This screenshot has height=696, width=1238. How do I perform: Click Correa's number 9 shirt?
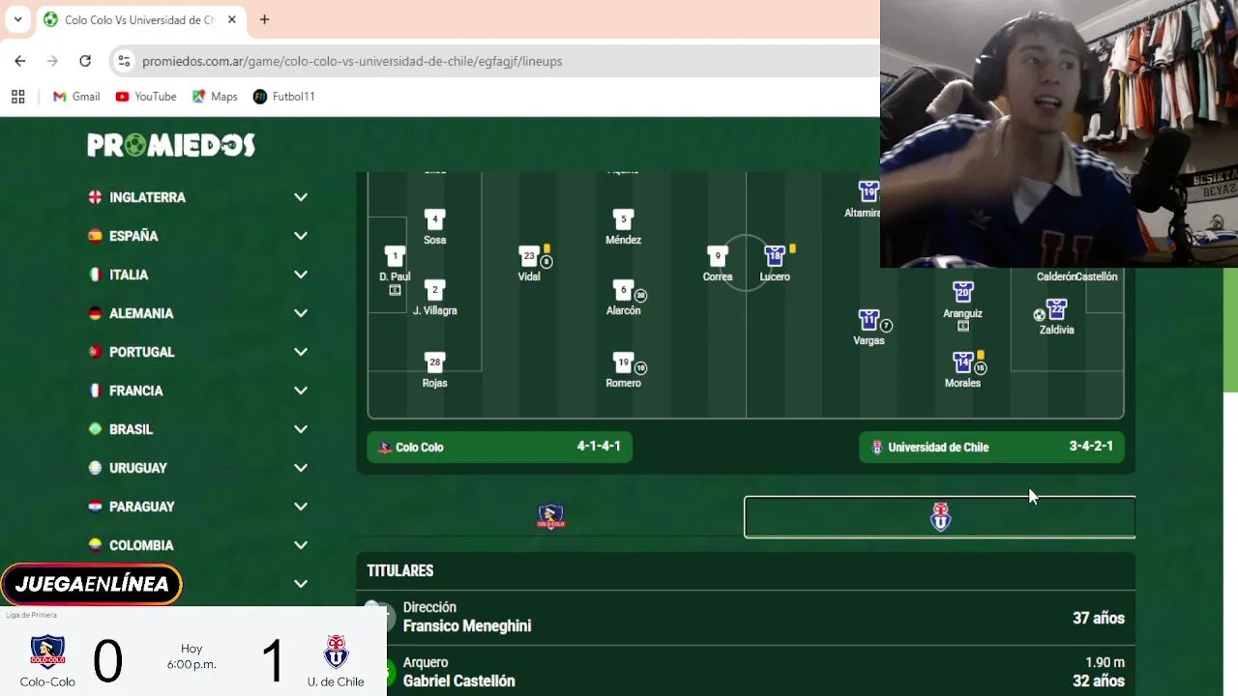717,256
